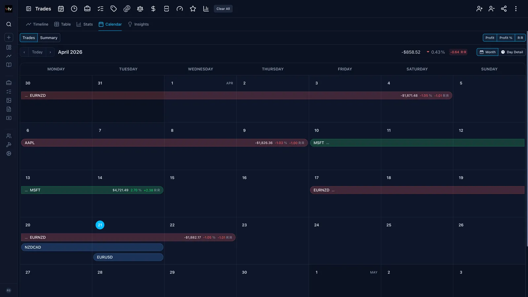Click the search icon in left sidebar
The width and height of the screenshot is (528, 297).
pyautogui.click(x=9, y=24)
